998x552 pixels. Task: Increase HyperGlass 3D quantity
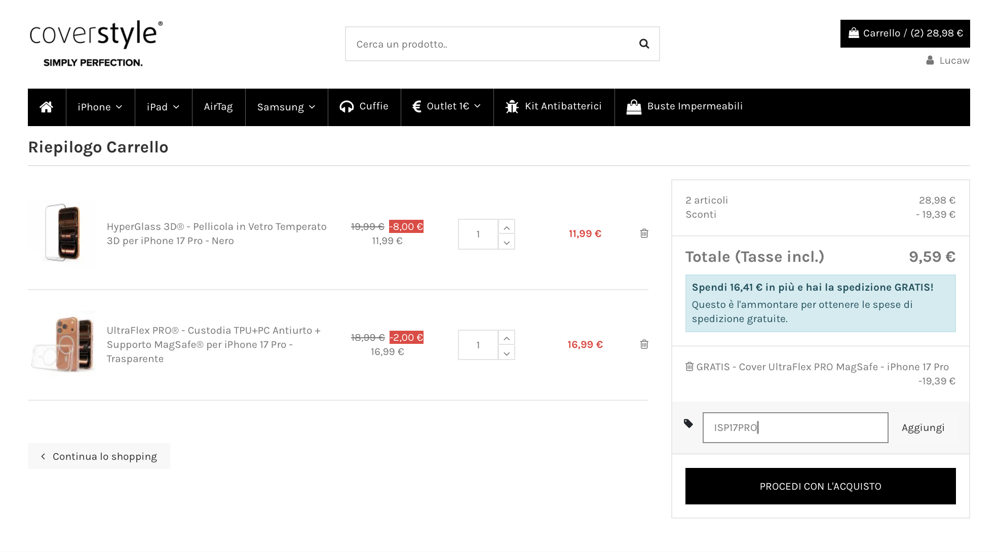507,227
